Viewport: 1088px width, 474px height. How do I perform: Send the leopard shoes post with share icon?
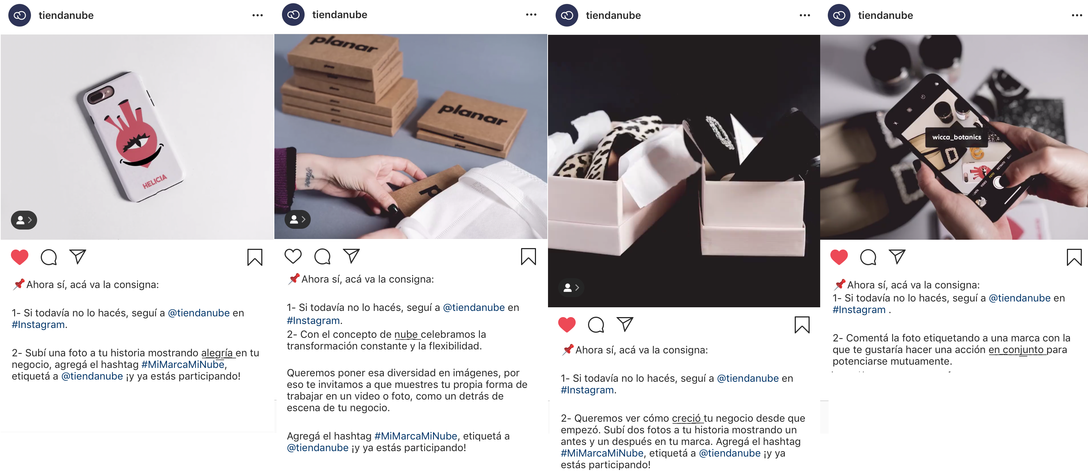coord(625,324)
